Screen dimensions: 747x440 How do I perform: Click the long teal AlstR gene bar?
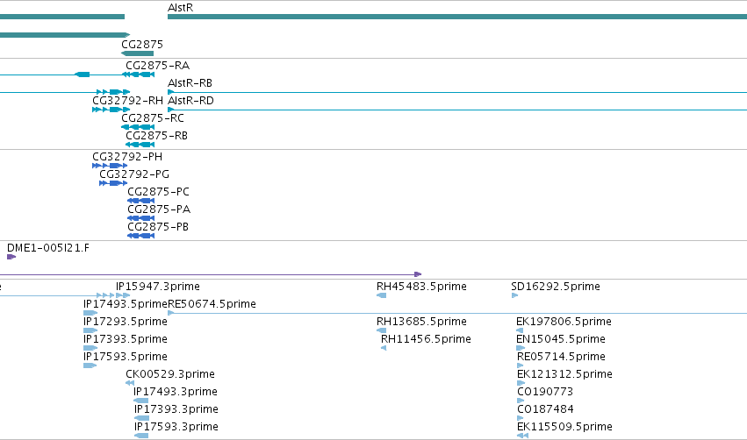pyautogui.click(x=457, y=17)
